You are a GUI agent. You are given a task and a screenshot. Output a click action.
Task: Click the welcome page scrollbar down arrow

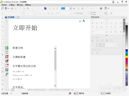point(55,86)
